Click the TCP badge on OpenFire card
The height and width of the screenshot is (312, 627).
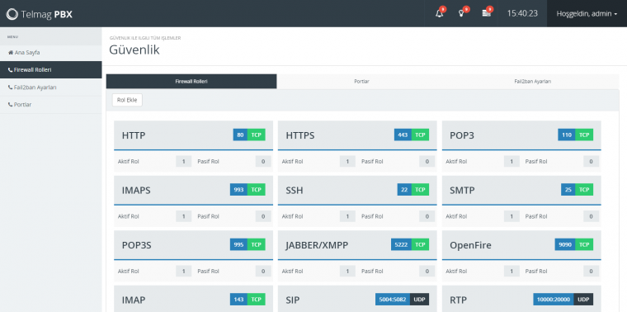click(x=584, y=244)
